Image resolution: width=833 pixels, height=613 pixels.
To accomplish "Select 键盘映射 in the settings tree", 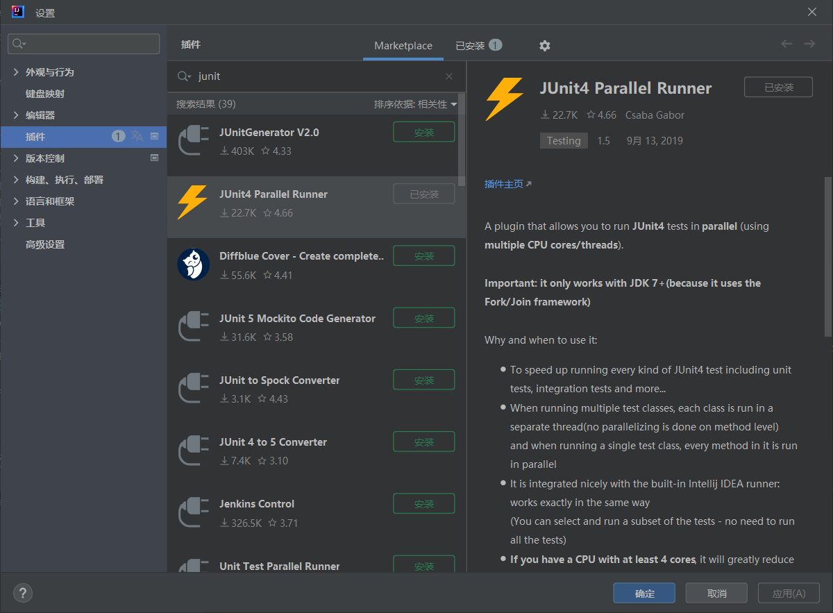I will (45, 94).
